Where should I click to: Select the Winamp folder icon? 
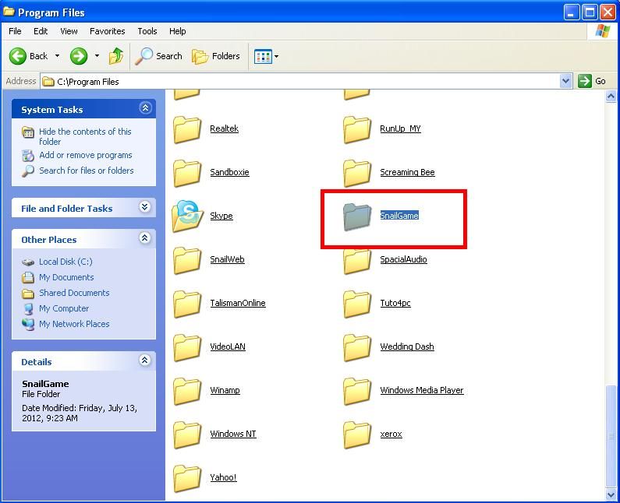click(187, 391)
